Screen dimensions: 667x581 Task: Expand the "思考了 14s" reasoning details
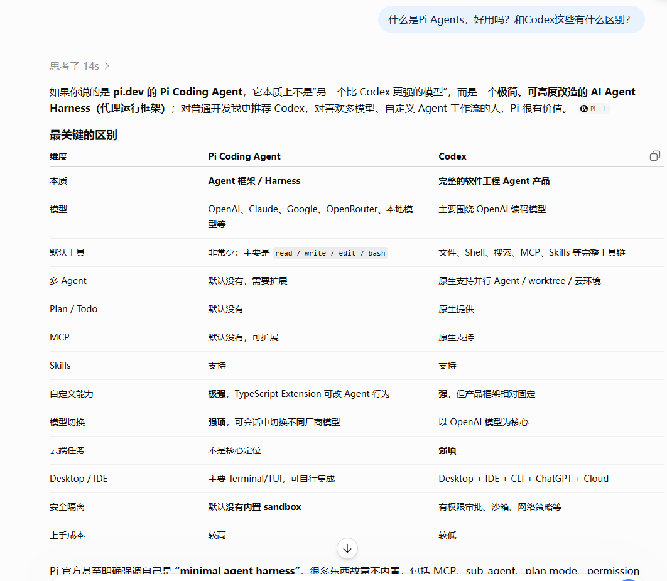79,67
